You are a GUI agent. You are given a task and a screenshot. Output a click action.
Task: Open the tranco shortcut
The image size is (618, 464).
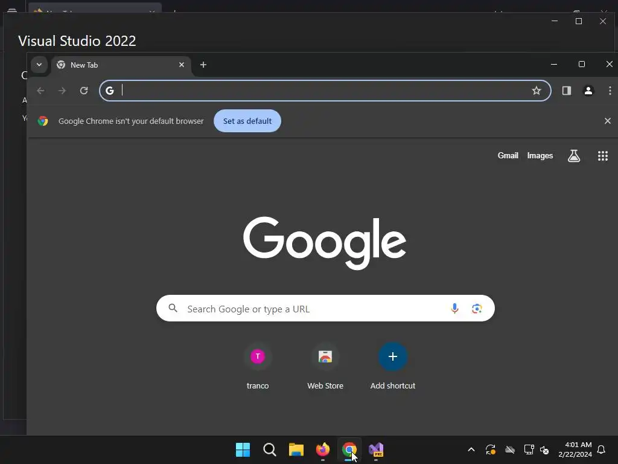(258, 366)
